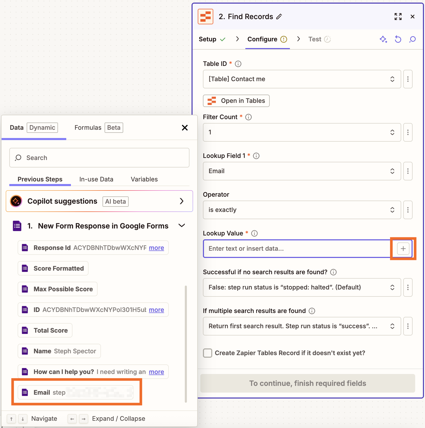Collapse the New Form Response step
The width and height of the screenshot is (425, 428).
click(181, 225)
